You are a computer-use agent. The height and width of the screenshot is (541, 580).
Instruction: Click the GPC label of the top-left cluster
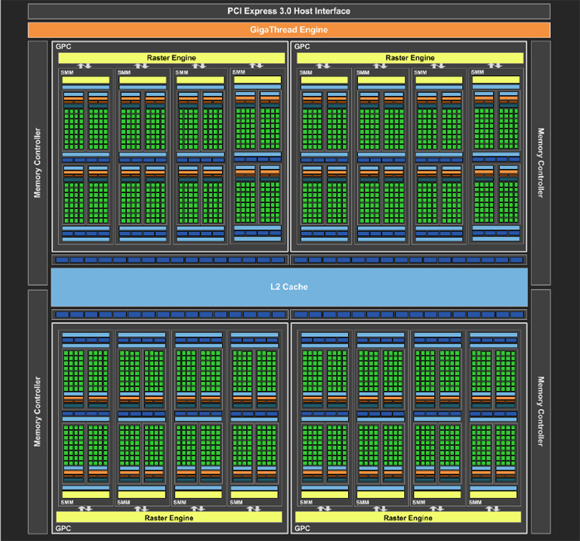(x=63, y=47)
